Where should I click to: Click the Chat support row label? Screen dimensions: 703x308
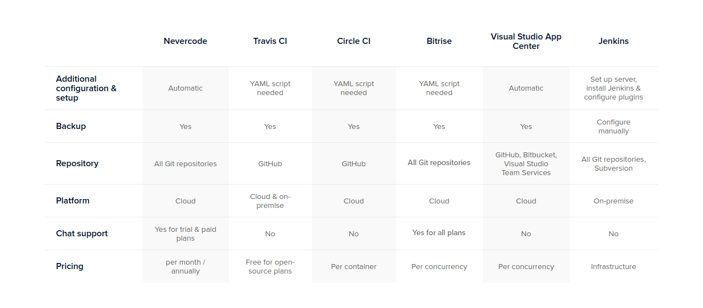tap(82, 234)
